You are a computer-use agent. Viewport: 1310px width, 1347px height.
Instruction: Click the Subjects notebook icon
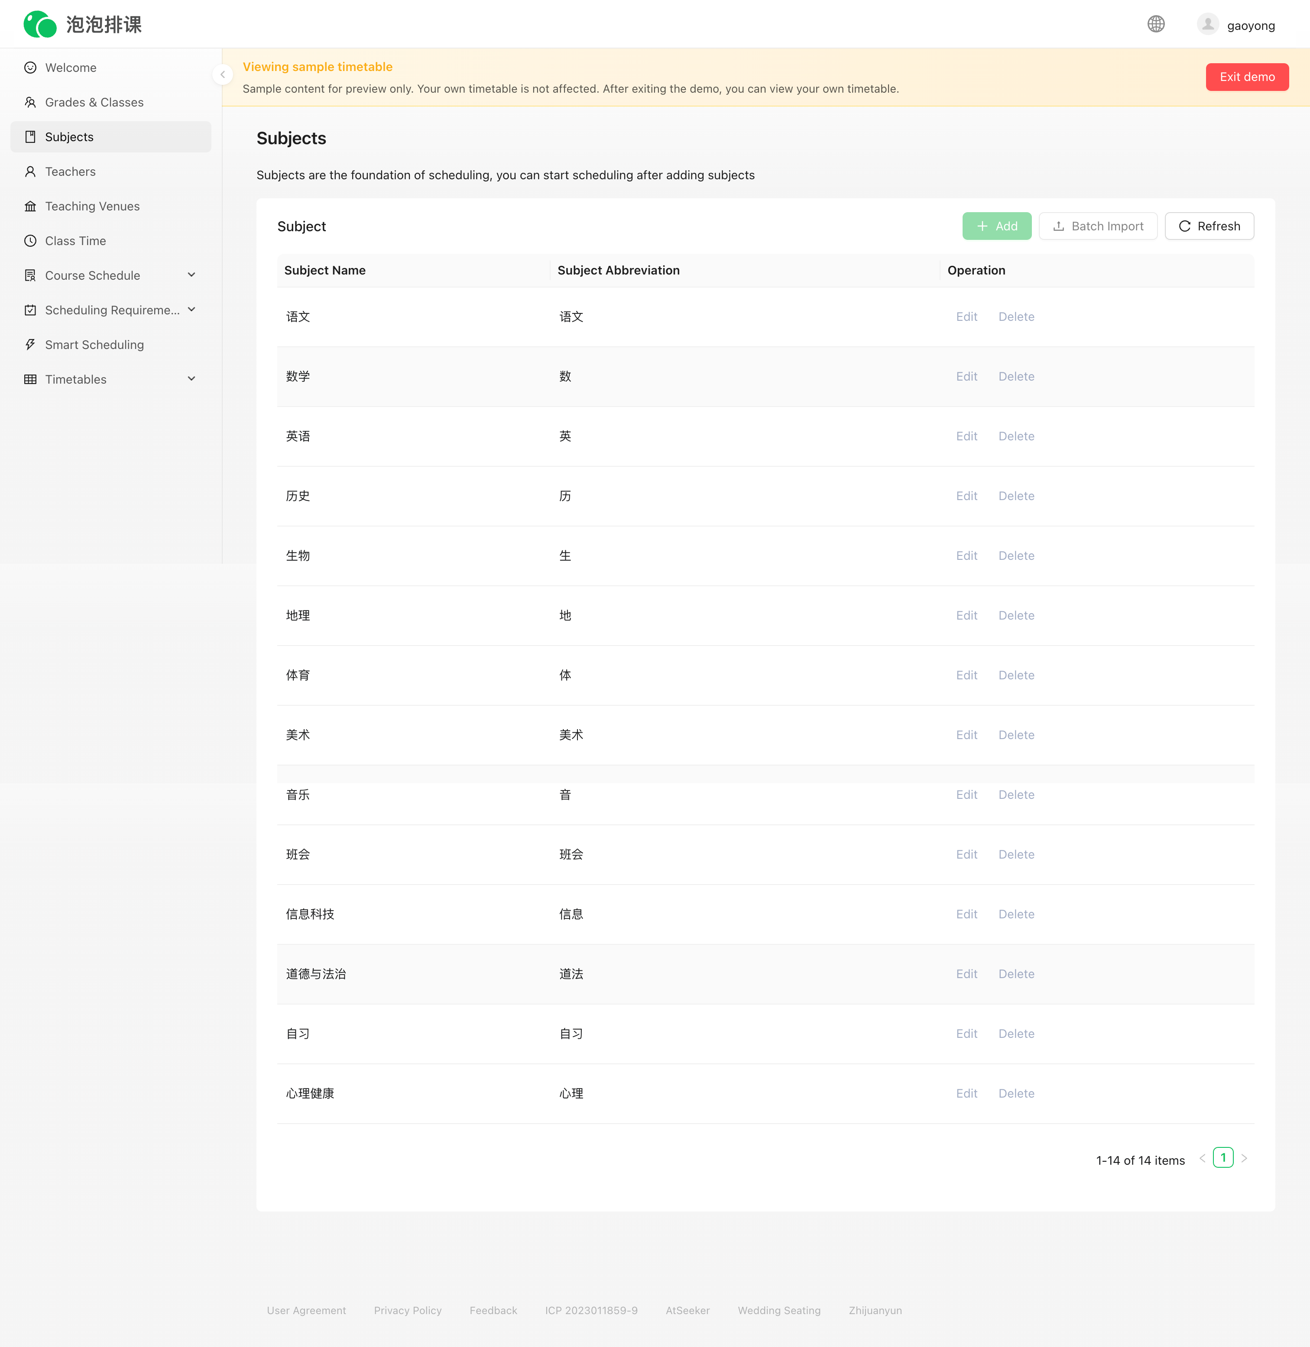pyautogui.click(x=30, y=136)
